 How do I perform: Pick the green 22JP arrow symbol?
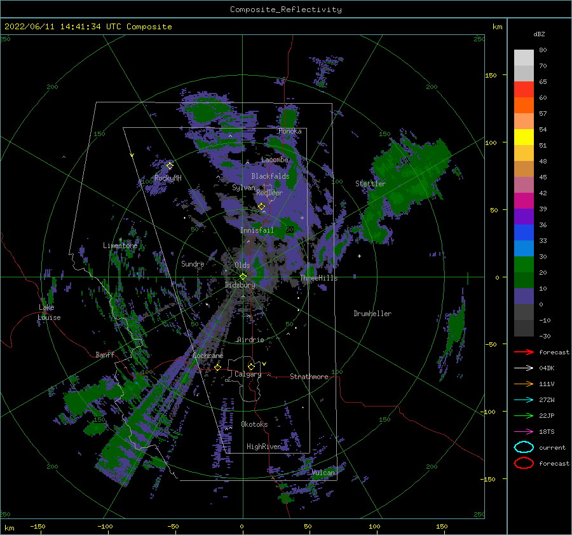(524, 415)
